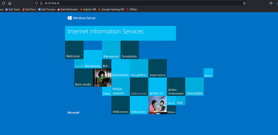Viewport: 278px width, 135px height.
Task: Click the Tervetuloa tile
Action: point(130,50)
